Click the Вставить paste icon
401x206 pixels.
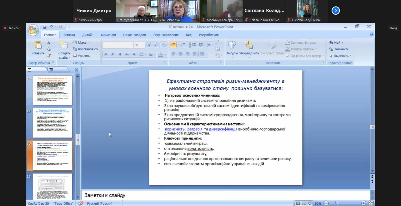tap(38, 45)
